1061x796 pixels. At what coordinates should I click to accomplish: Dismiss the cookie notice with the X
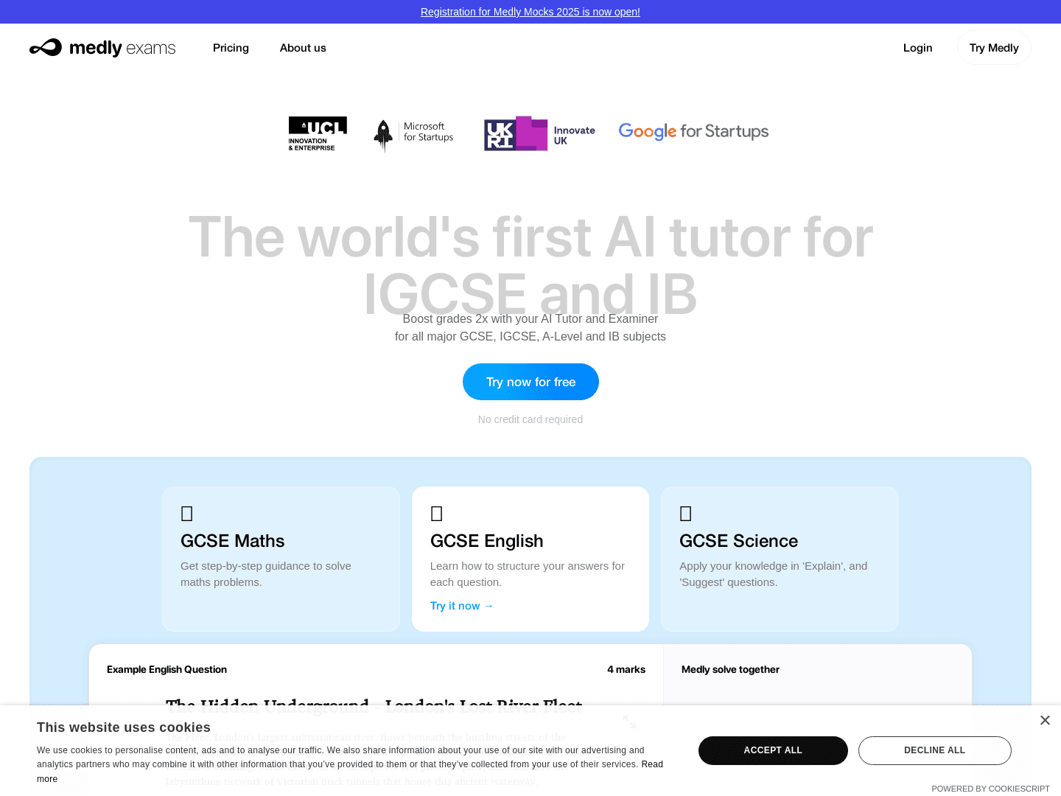(x=1045, y=720)
